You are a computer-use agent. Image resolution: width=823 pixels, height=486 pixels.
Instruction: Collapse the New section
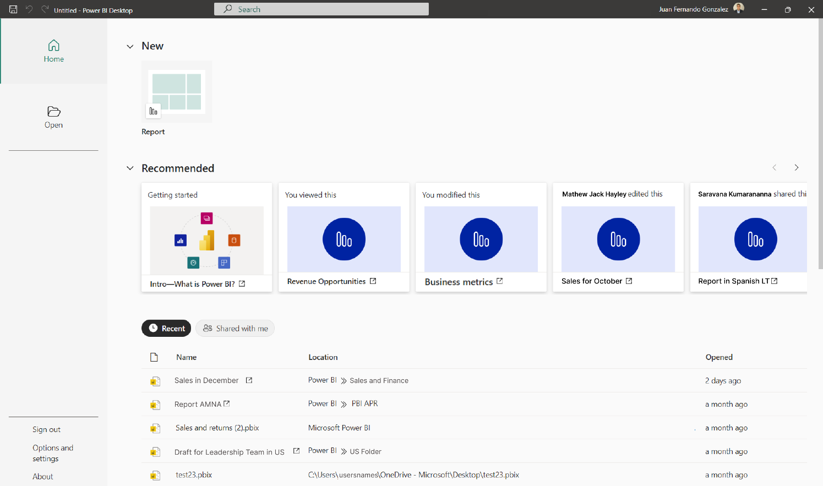(130, 46)
